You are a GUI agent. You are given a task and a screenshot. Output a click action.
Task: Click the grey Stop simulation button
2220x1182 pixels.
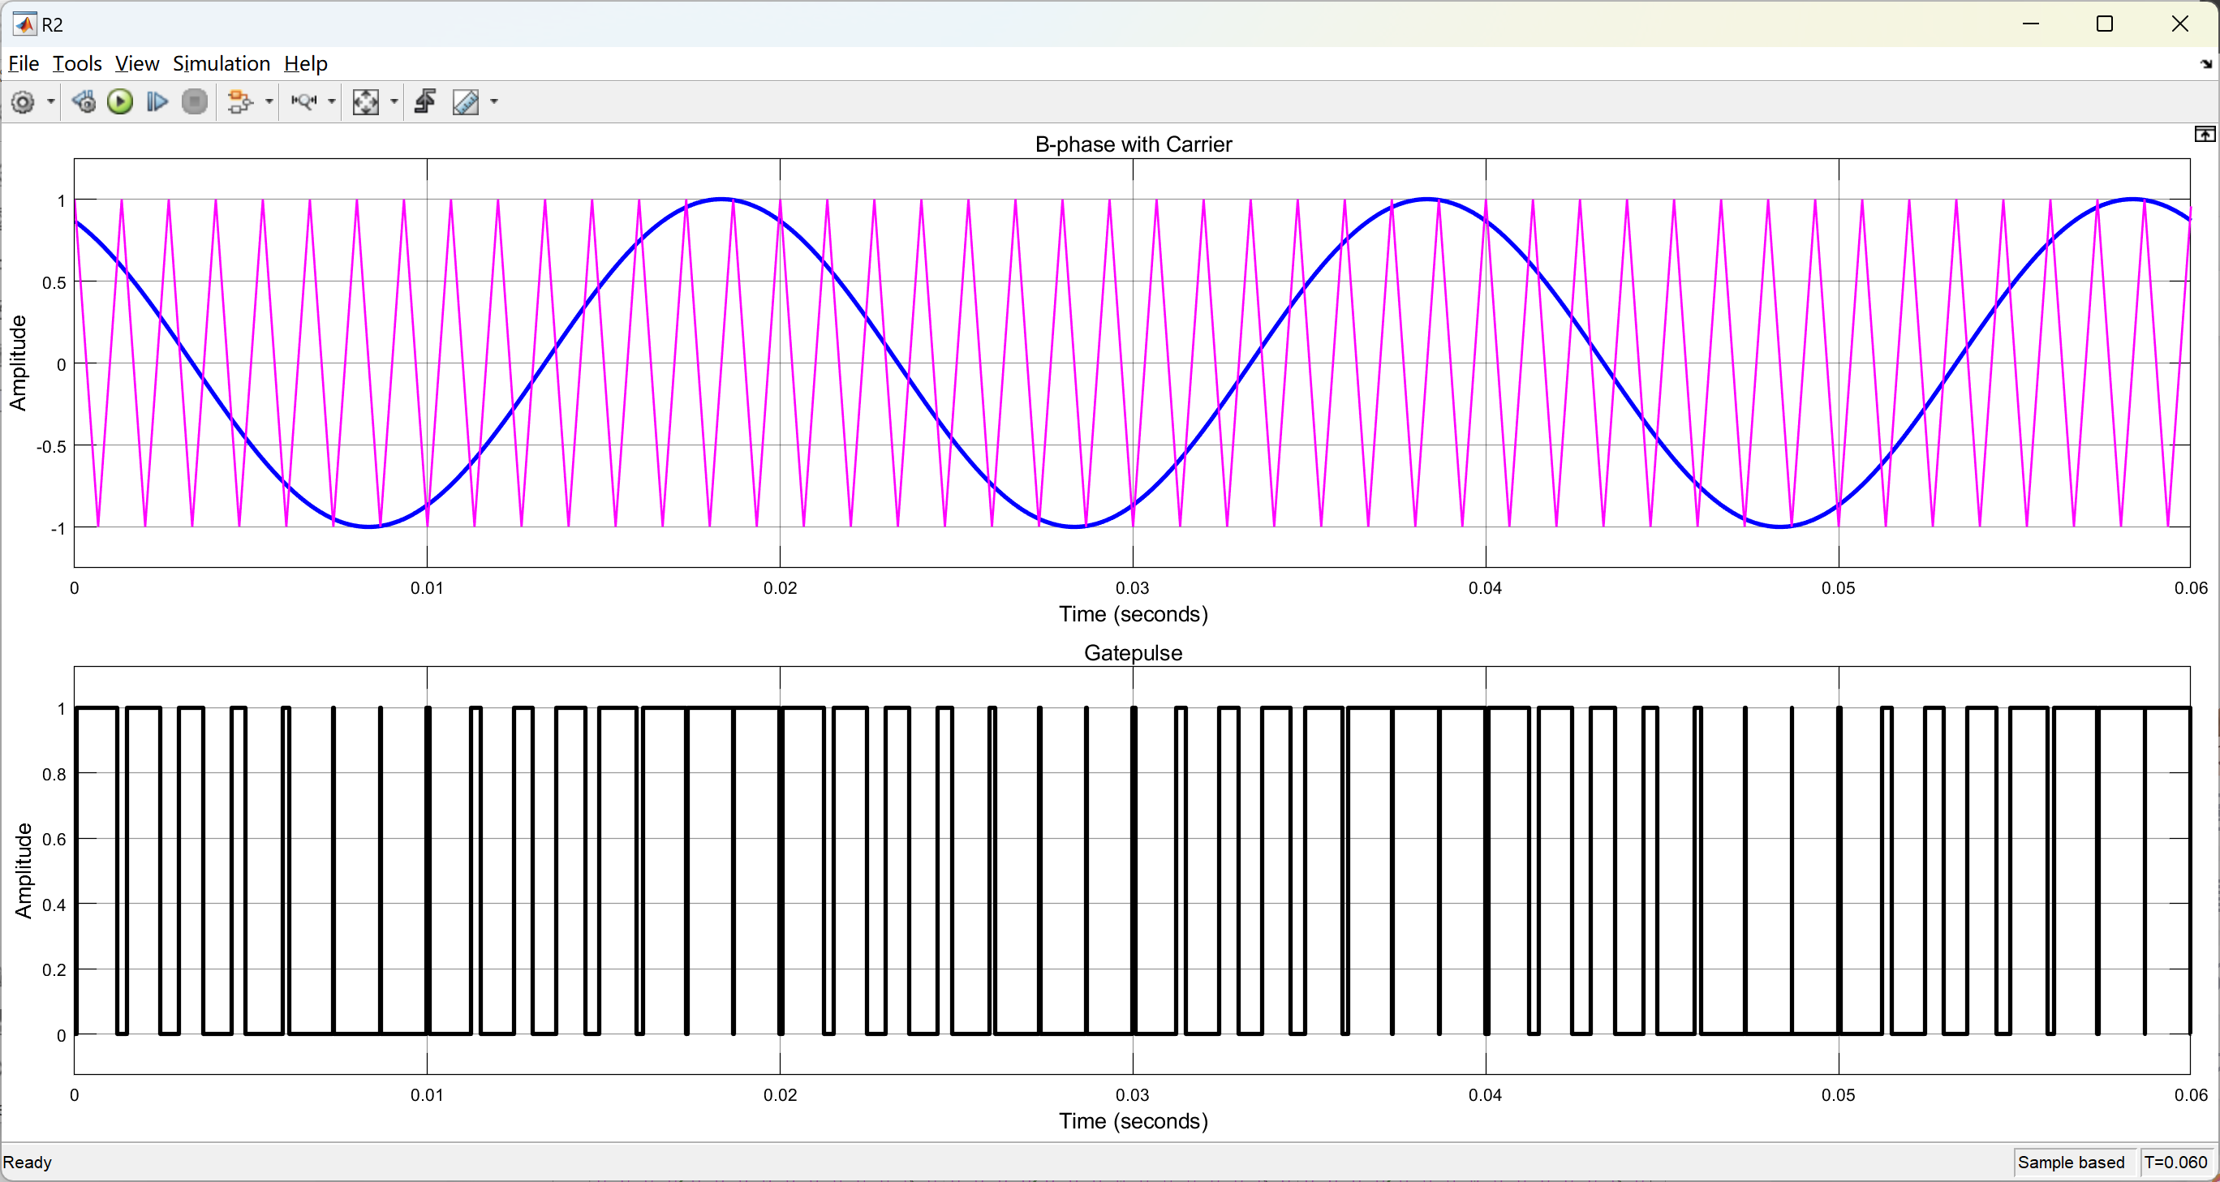pos(196,102)
